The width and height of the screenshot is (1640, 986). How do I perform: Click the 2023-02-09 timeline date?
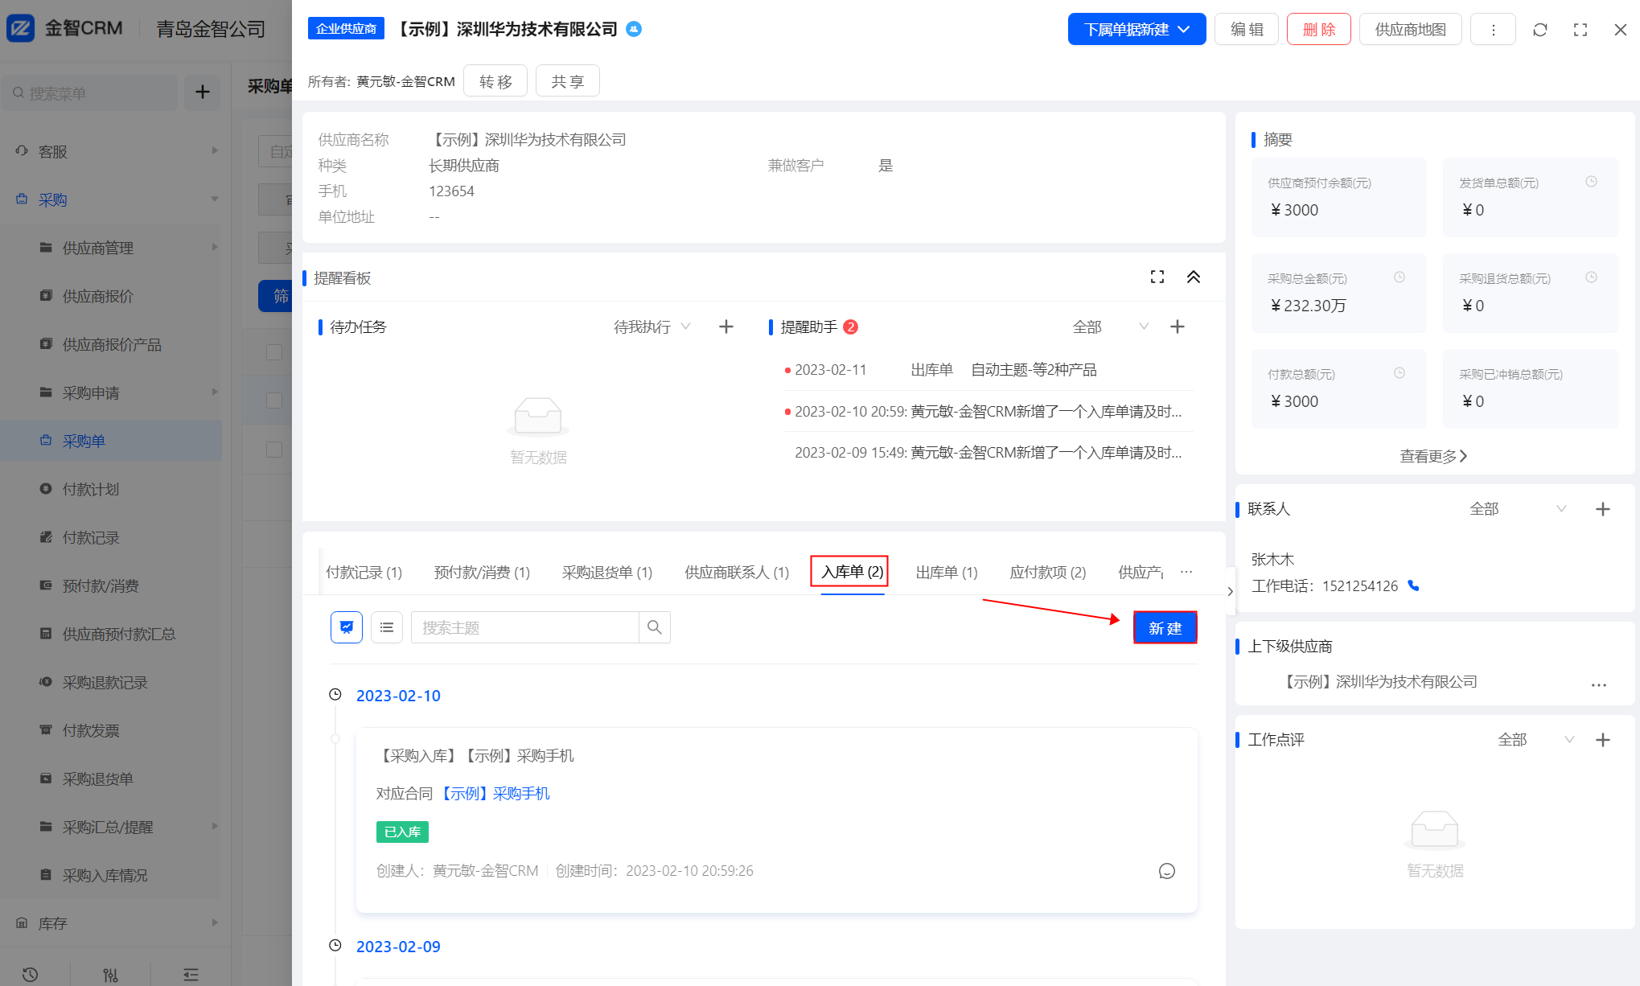pos(398,947)
